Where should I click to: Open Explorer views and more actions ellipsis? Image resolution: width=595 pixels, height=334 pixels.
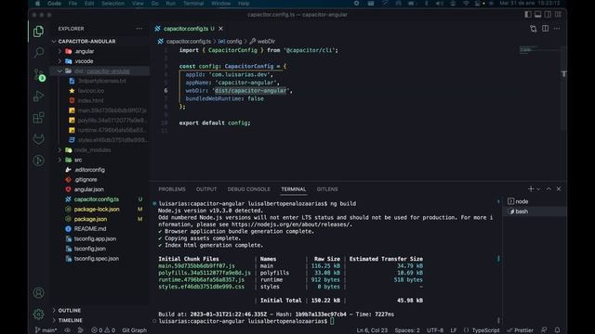pyautogui.click(x=139, y=29)
